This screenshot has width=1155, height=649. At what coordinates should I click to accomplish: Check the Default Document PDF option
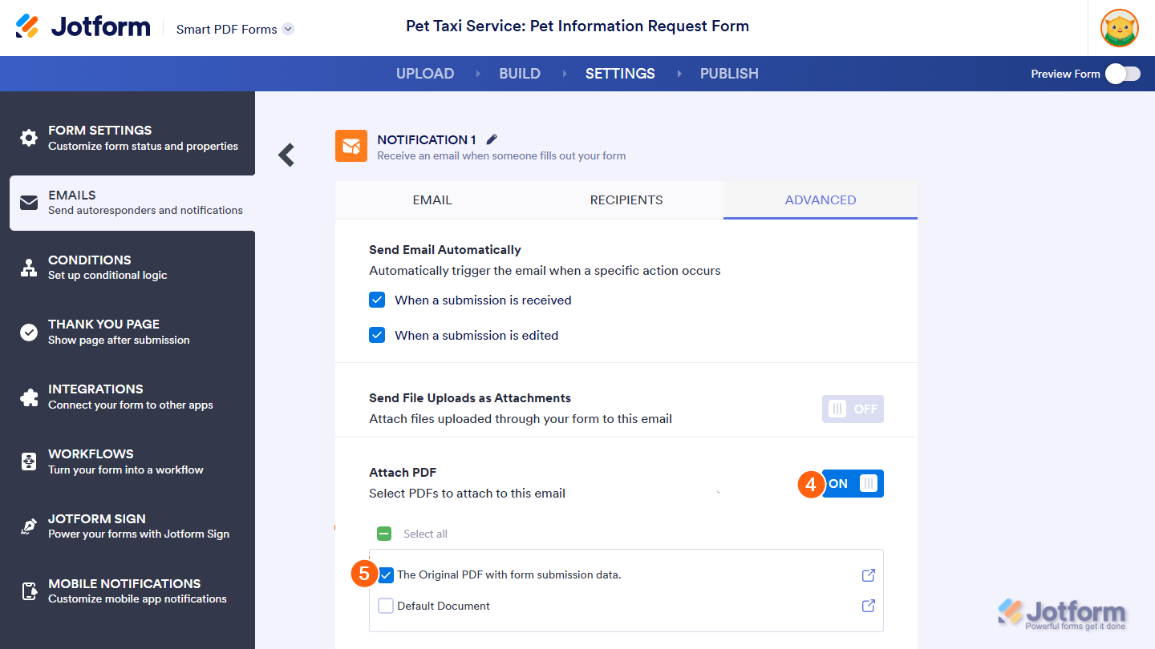[x=386, y=606]
